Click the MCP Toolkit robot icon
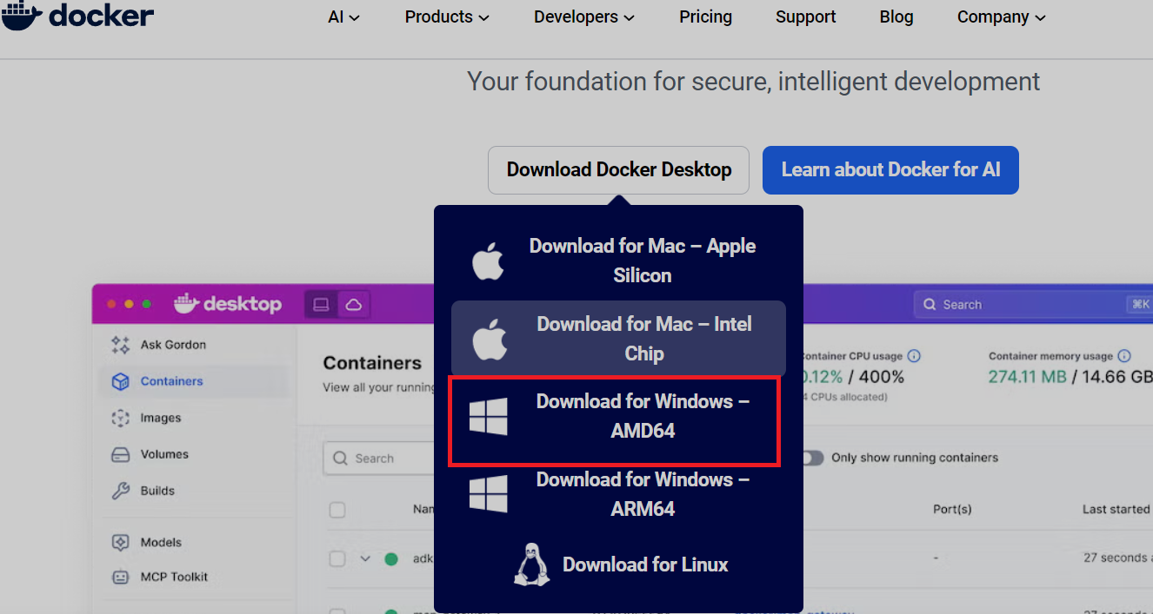This screenshot has width=1153, height=614. 121,577
